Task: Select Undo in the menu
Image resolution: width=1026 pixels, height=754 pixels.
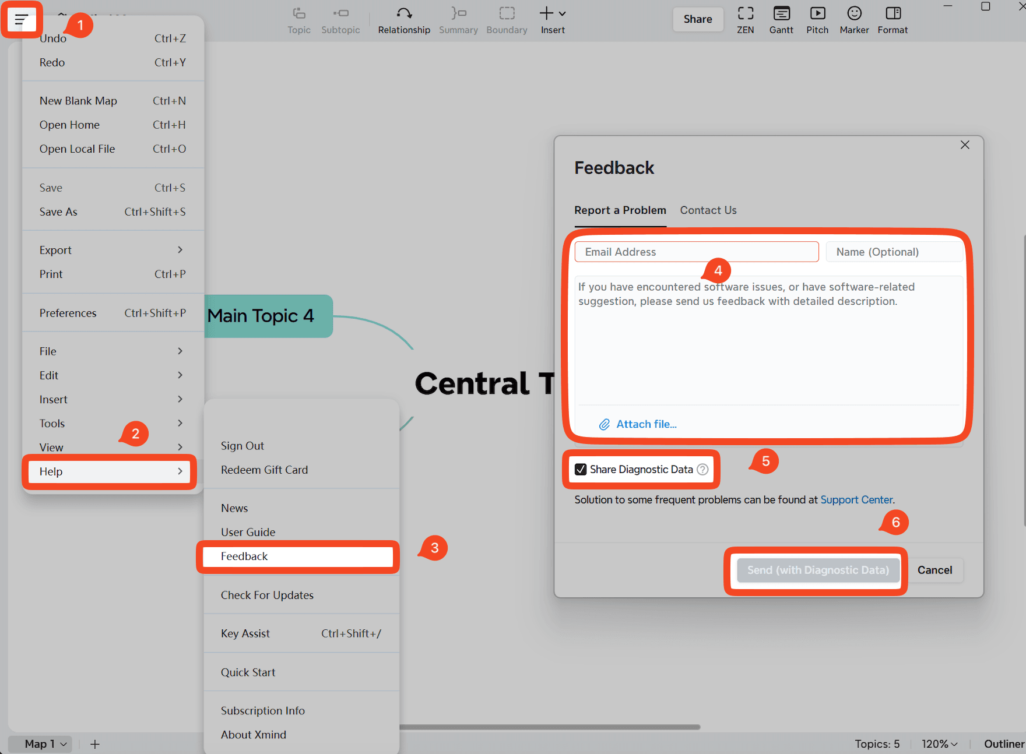Action: [113, 38]
